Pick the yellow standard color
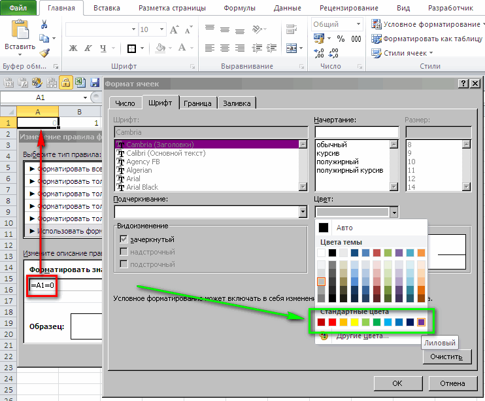The width and height of the screenshot is (485, 401). (x=354, y=323)
